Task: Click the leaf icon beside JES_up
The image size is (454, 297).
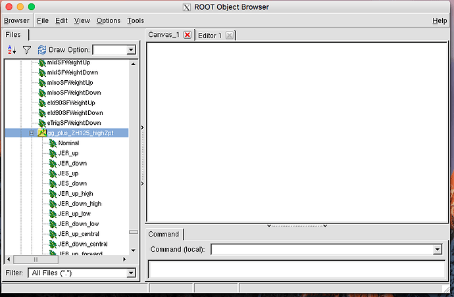Action: point(53,173)
